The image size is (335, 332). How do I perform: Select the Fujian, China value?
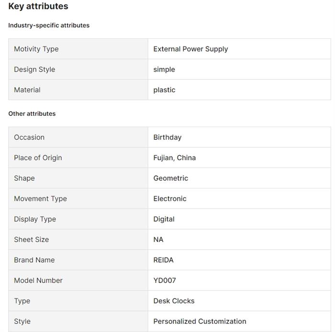pyautogui.click(x=175, y=158)
